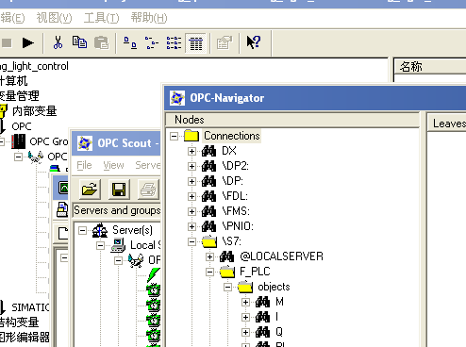466x347 pixels.
Task: Click the Leaves column header
Action: pos(447,124)
